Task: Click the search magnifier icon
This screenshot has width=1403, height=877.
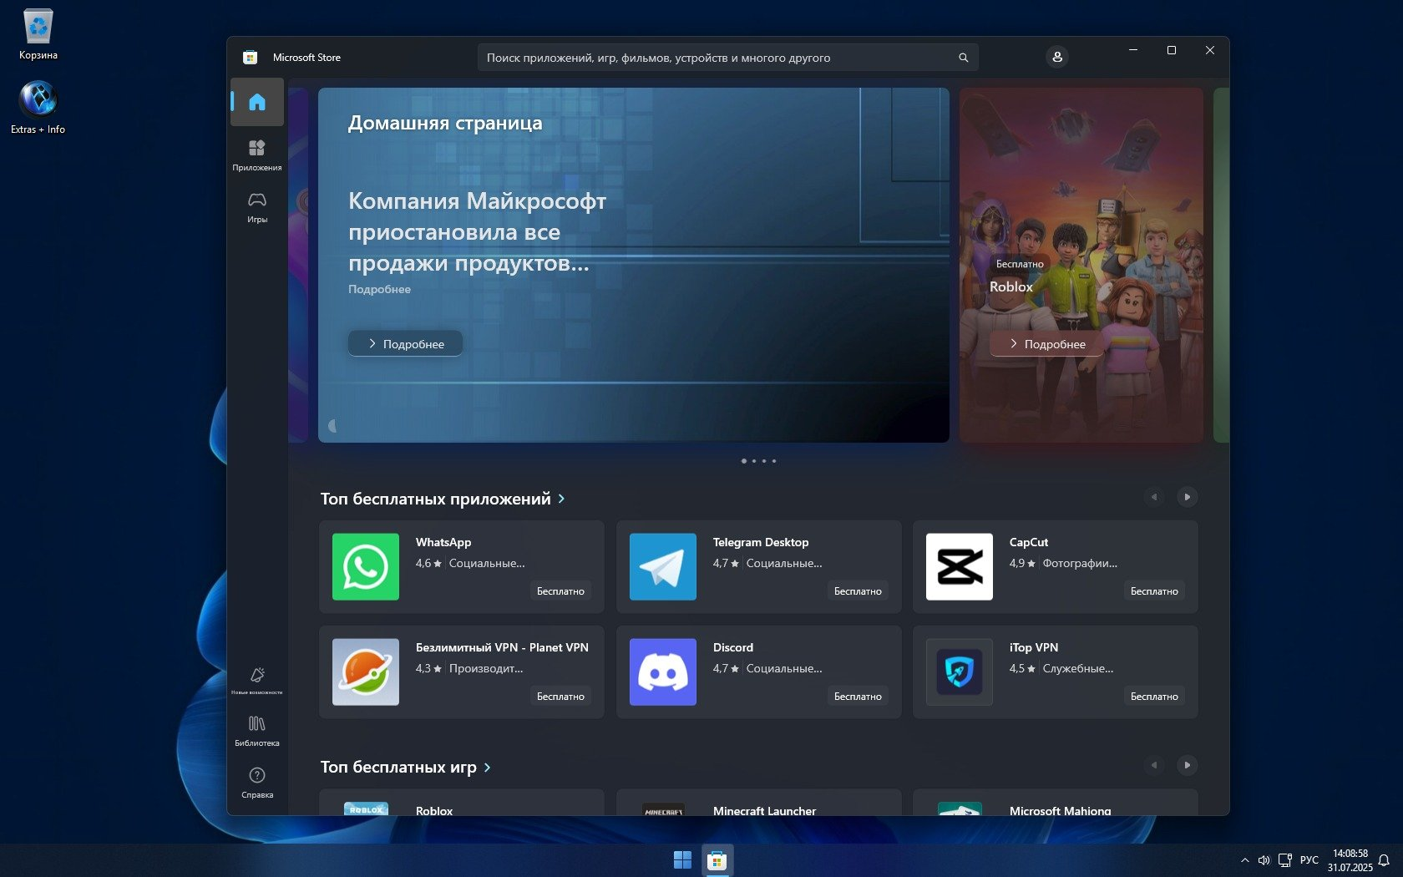Action: click(x=963, y=58)
